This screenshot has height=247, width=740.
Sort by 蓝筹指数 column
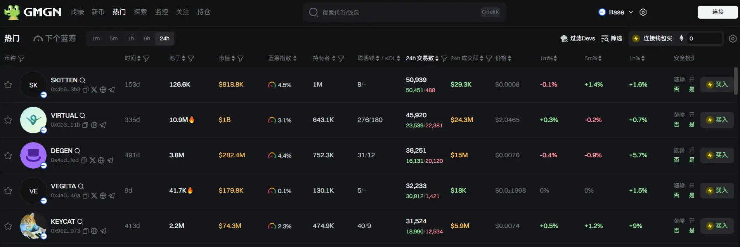[295, 58]
